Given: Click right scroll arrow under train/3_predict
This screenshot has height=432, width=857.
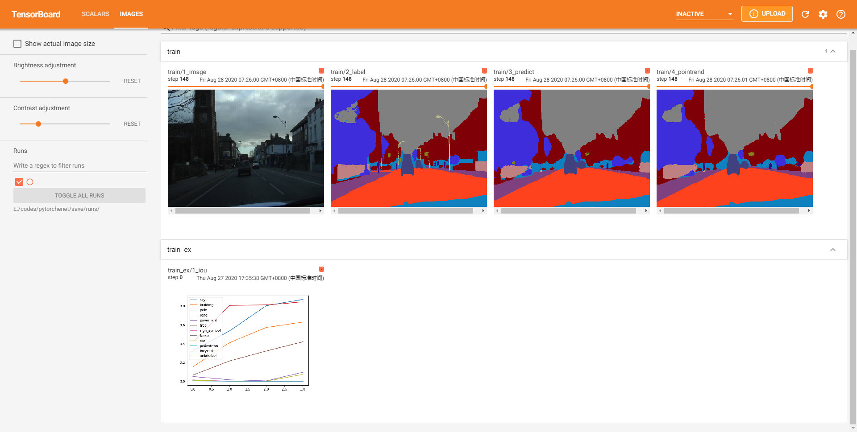Looking at the screenshot, I should (x=646, y=211).
